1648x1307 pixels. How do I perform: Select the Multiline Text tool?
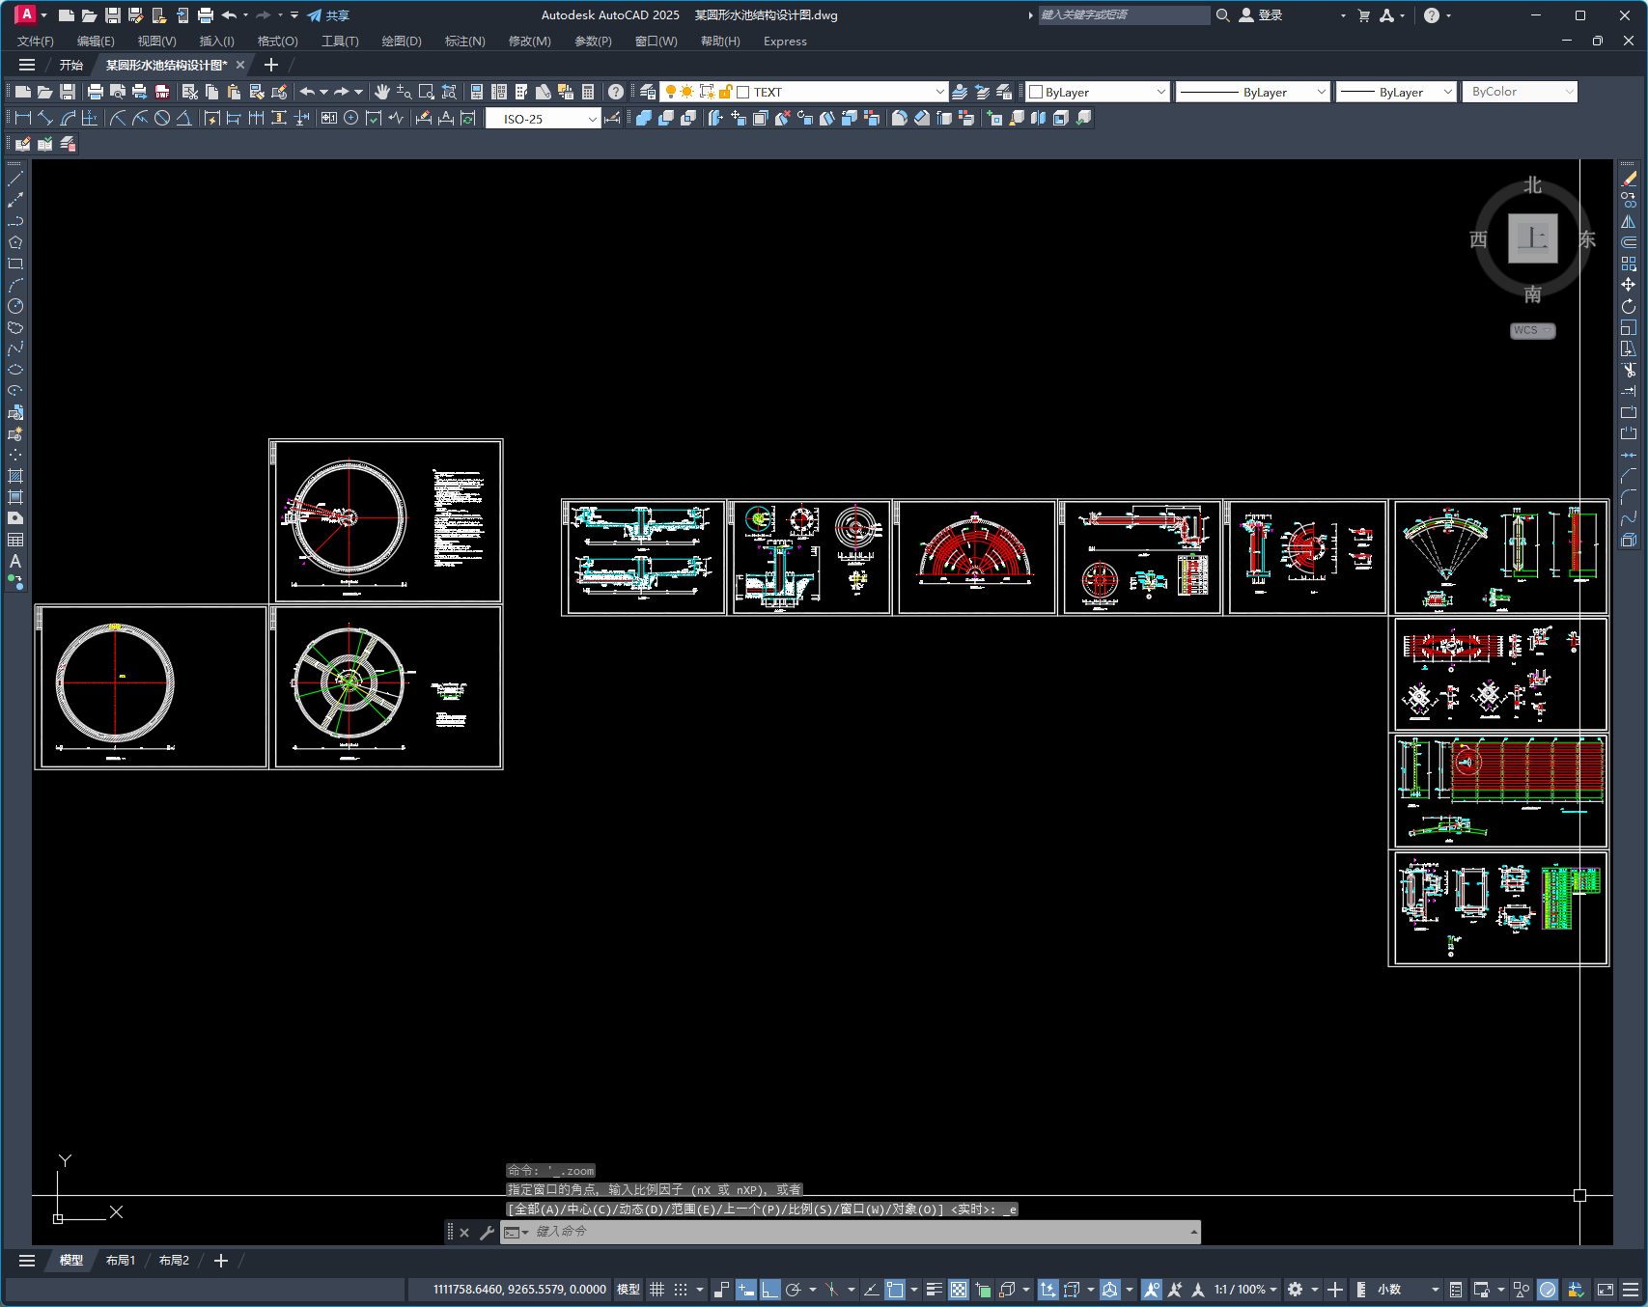coord(15,561)
